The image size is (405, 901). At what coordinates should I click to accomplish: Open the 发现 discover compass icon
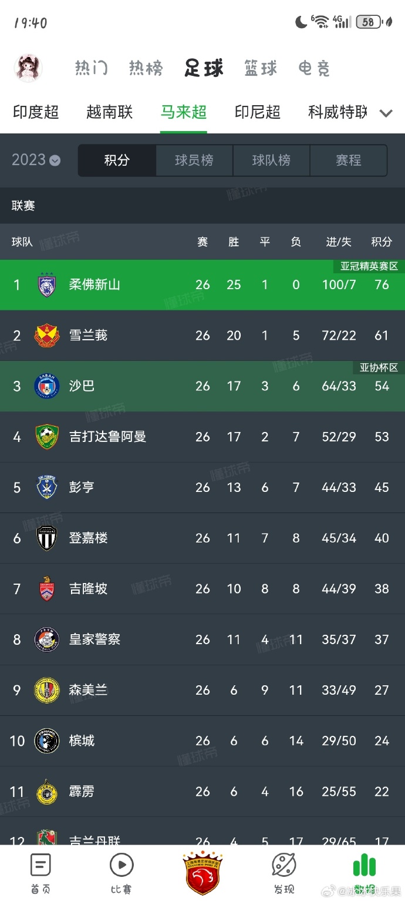(283, 874)
